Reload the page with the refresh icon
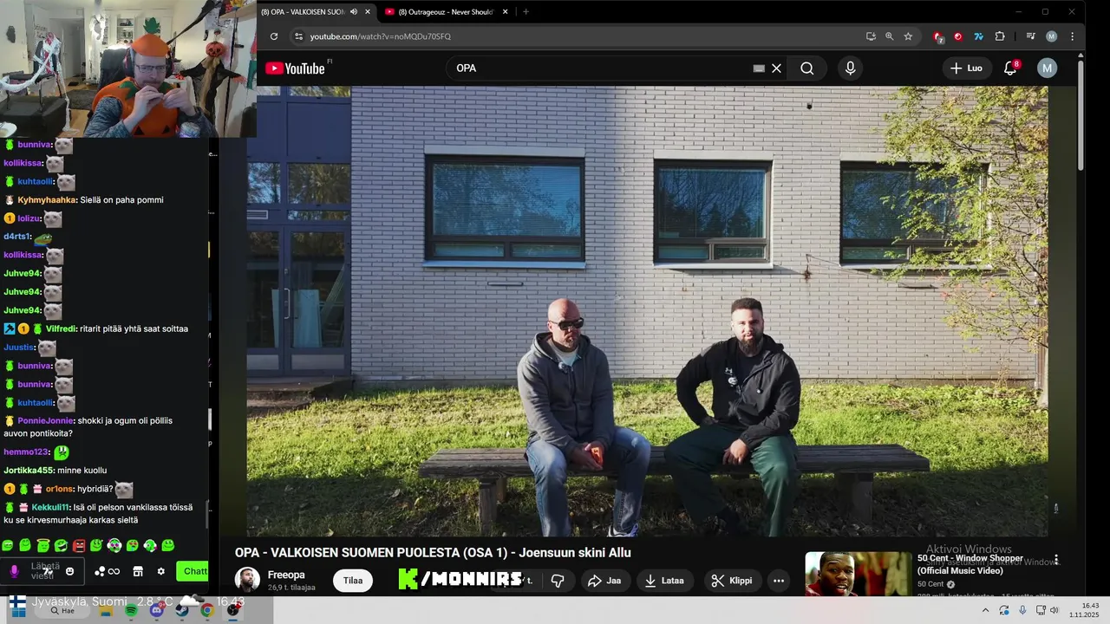The height and width of the screenshot is (624, 1110). click(x=274, y=36)
